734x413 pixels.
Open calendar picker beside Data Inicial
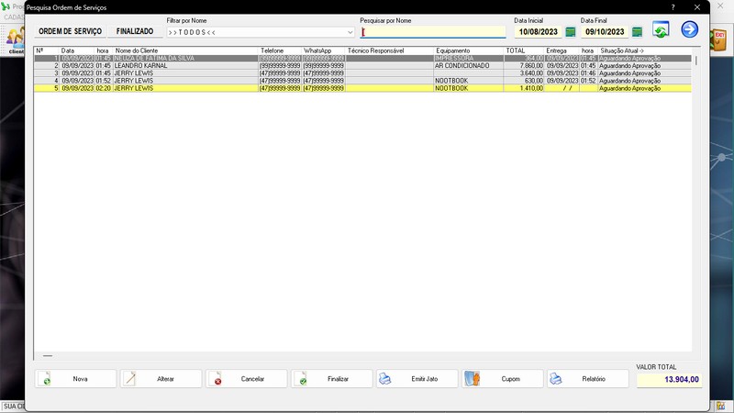[570, 32]
